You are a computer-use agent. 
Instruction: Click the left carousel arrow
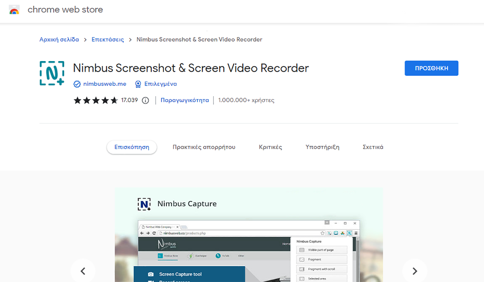tap(83, 271)
